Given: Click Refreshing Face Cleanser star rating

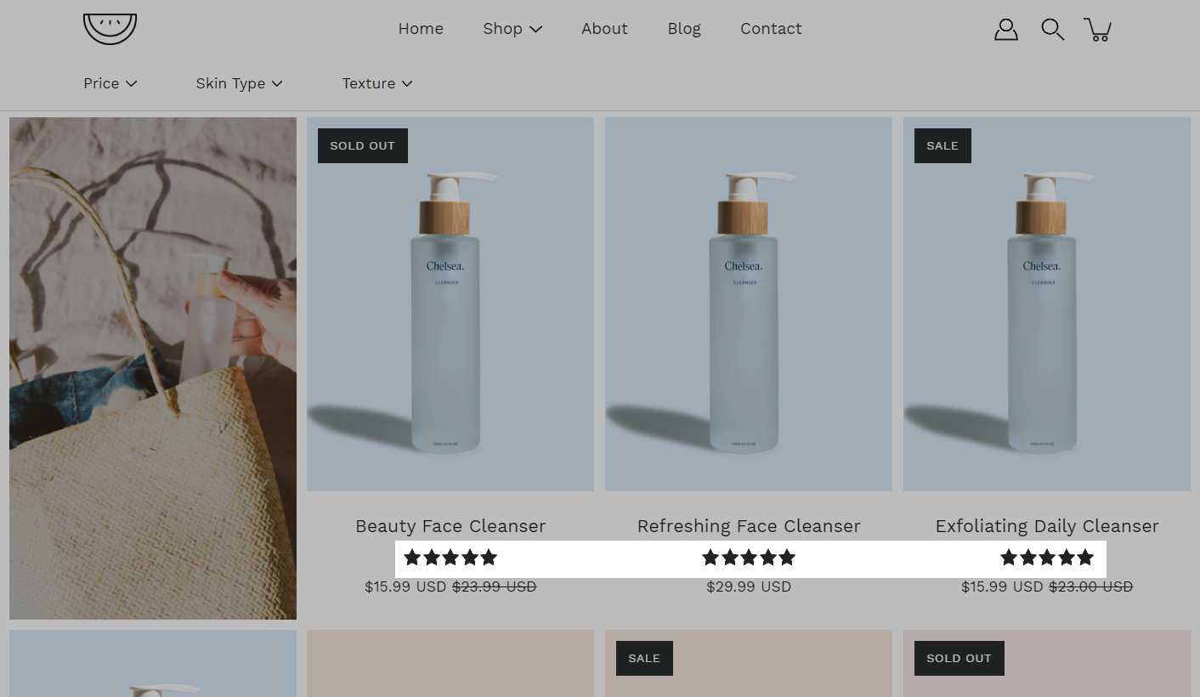Looking at the screenshot, I should click(x=749, y=558).
